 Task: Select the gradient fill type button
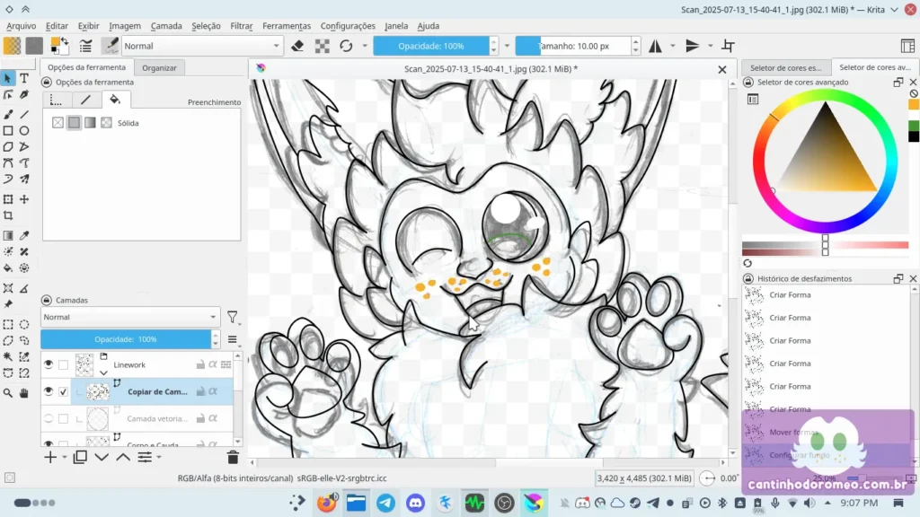tap(90, 122)
